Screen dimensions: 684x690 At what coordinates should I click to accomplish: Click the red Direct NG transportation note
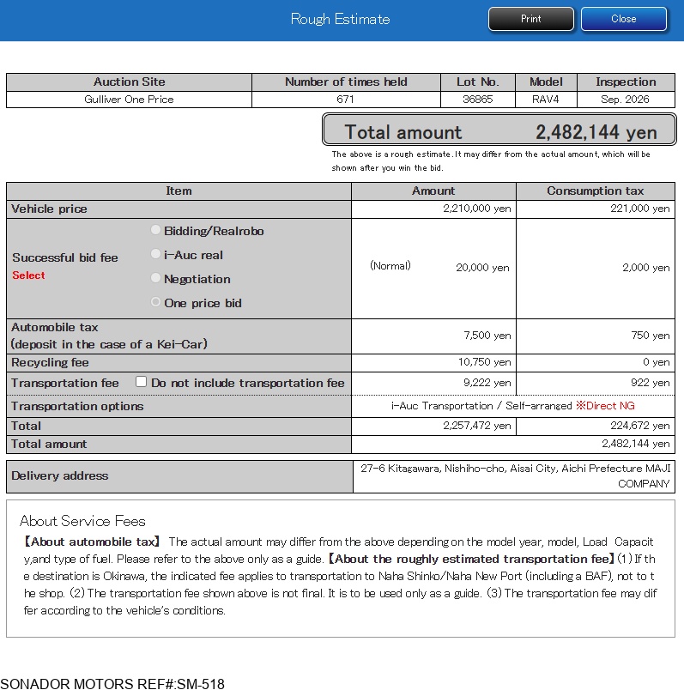605,406
